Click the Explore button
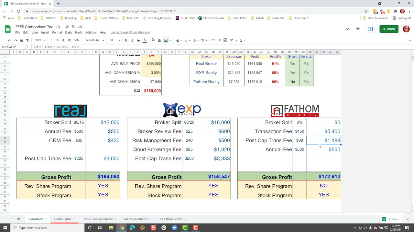Viewport: 414px width, 232px height. (x=390, y=219)
